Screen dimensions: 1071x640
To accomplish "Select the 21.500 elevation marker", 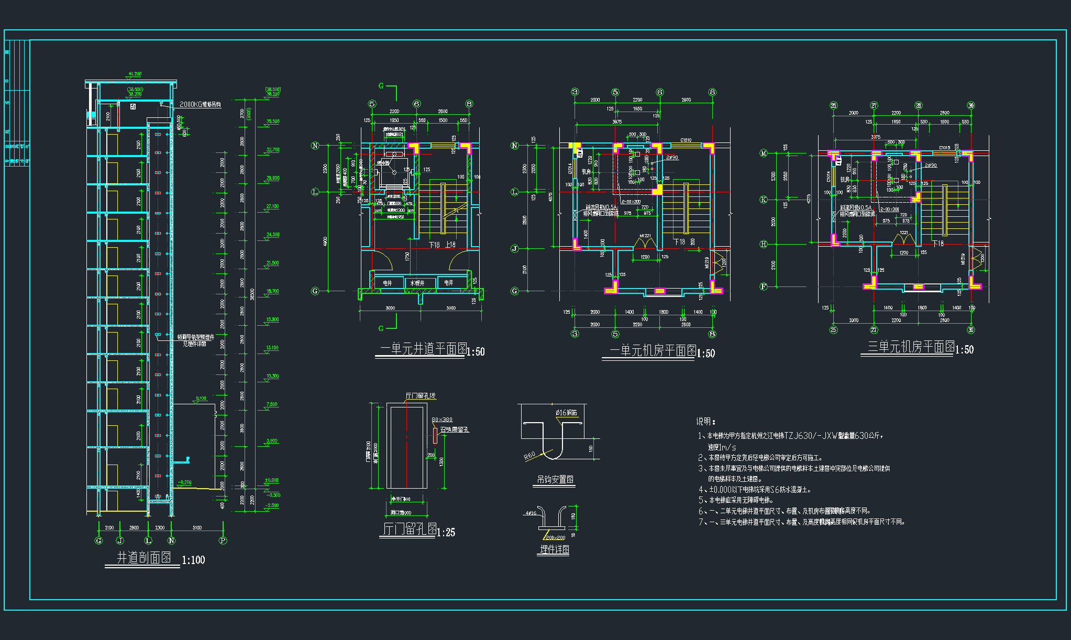I will [x=273, y=262].
